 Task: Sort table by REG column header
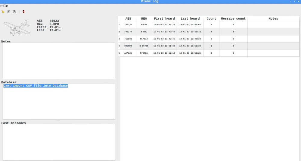144,19
